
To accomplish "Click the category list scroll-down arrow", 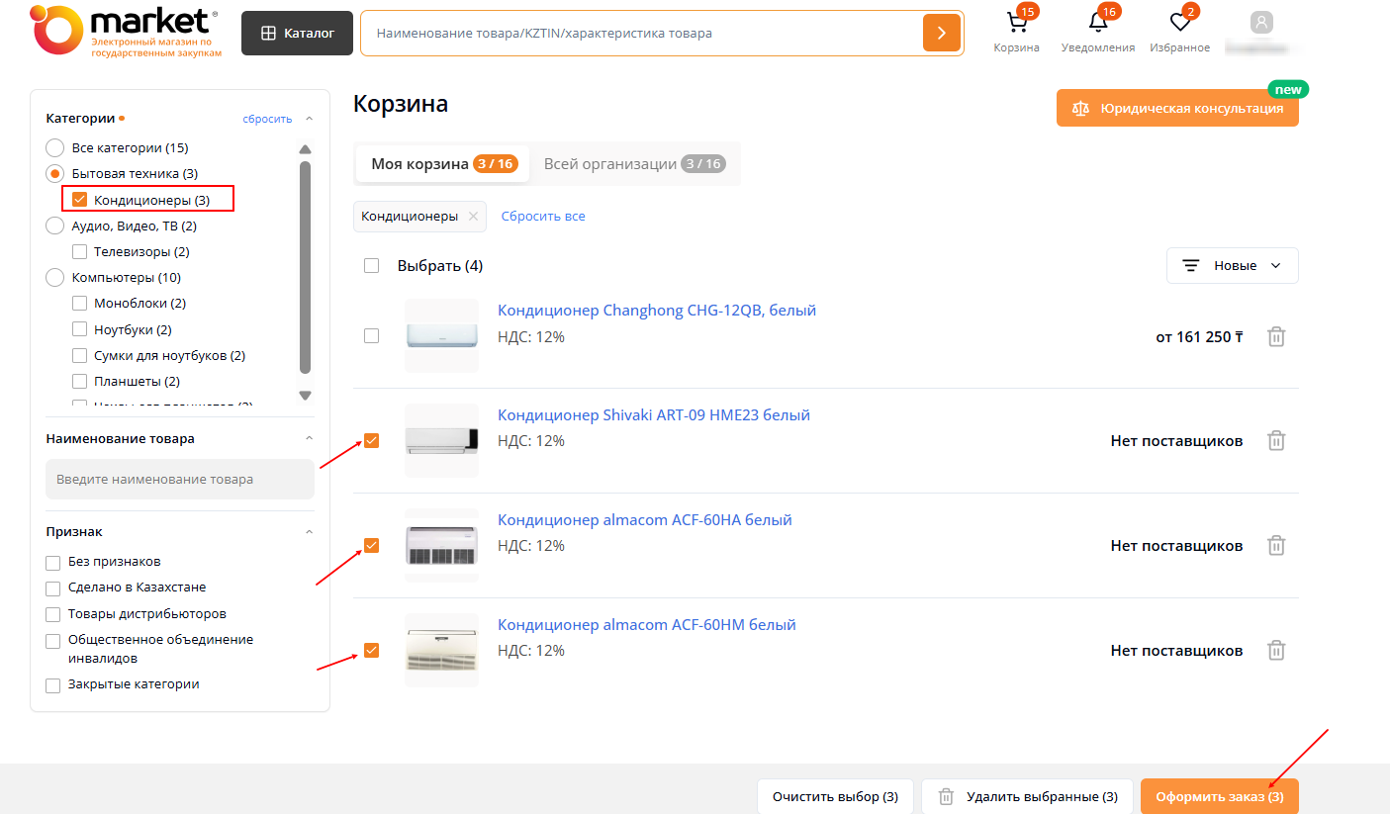I will click(x=305, y=395).
